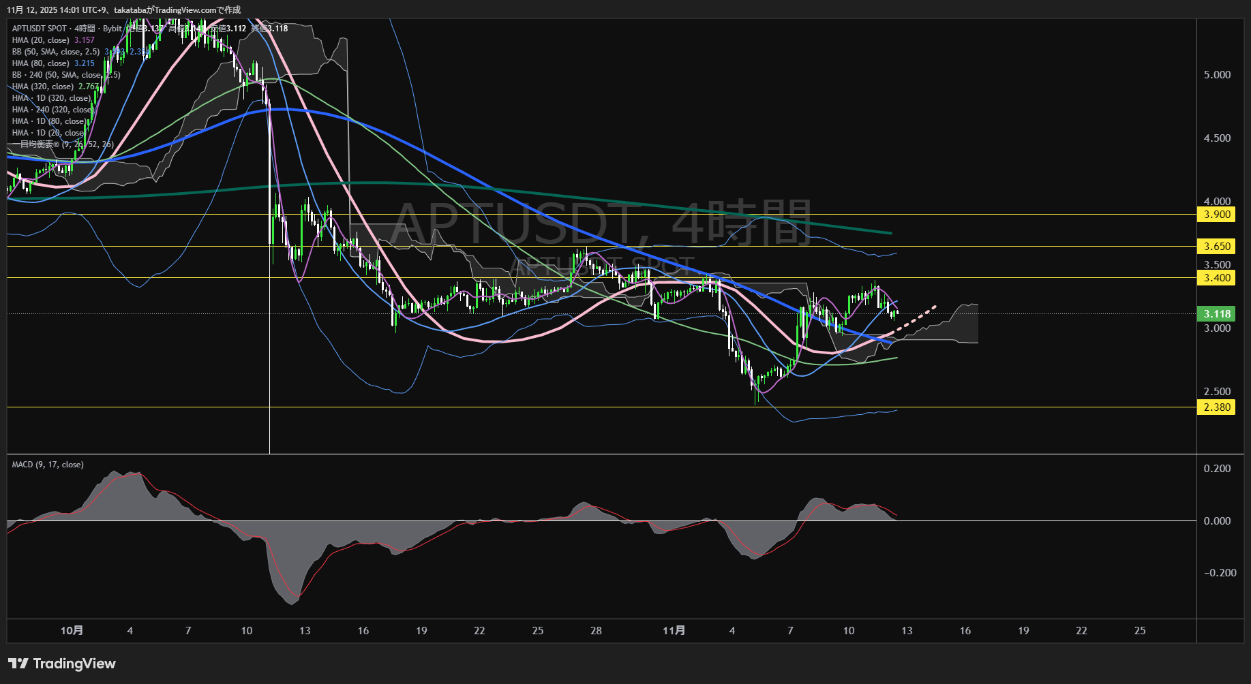Select the 3.650 price level label

[1217, 247]
